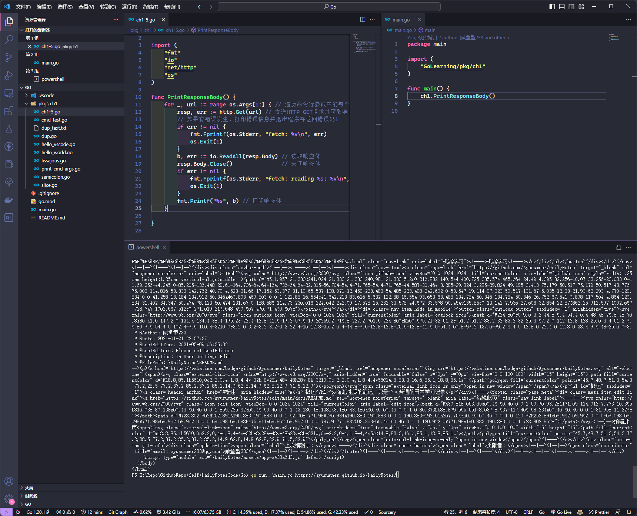Click Go Live server status item
637x516 pixels.
(x=561, y=512)
